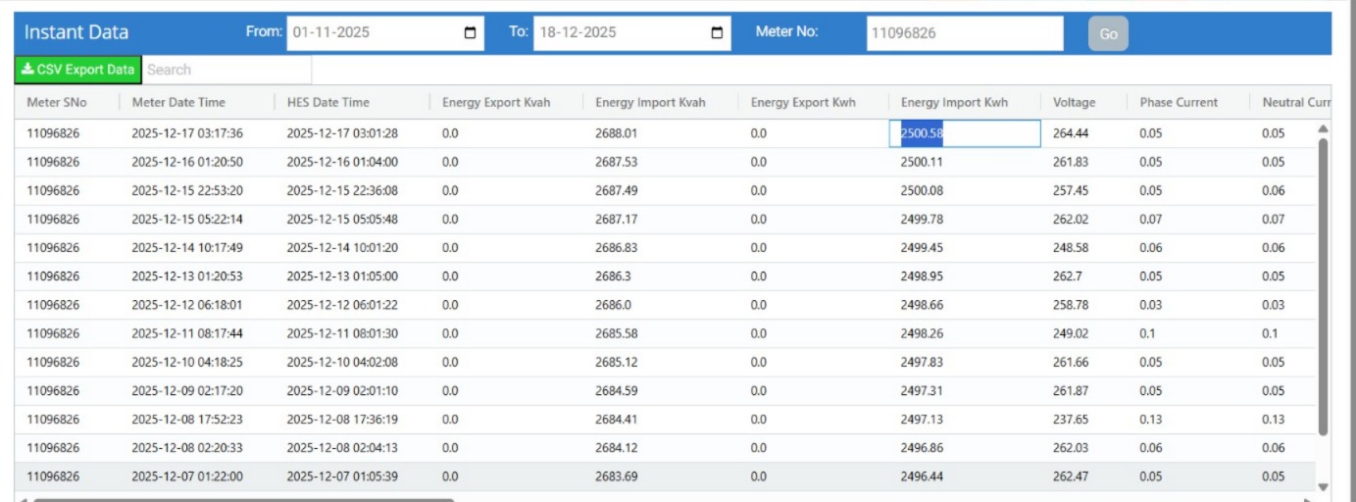The width and height of the screenshot is (1356, 502).
Task: Sort by HES Date Time column header
Action: pos(328,102)
